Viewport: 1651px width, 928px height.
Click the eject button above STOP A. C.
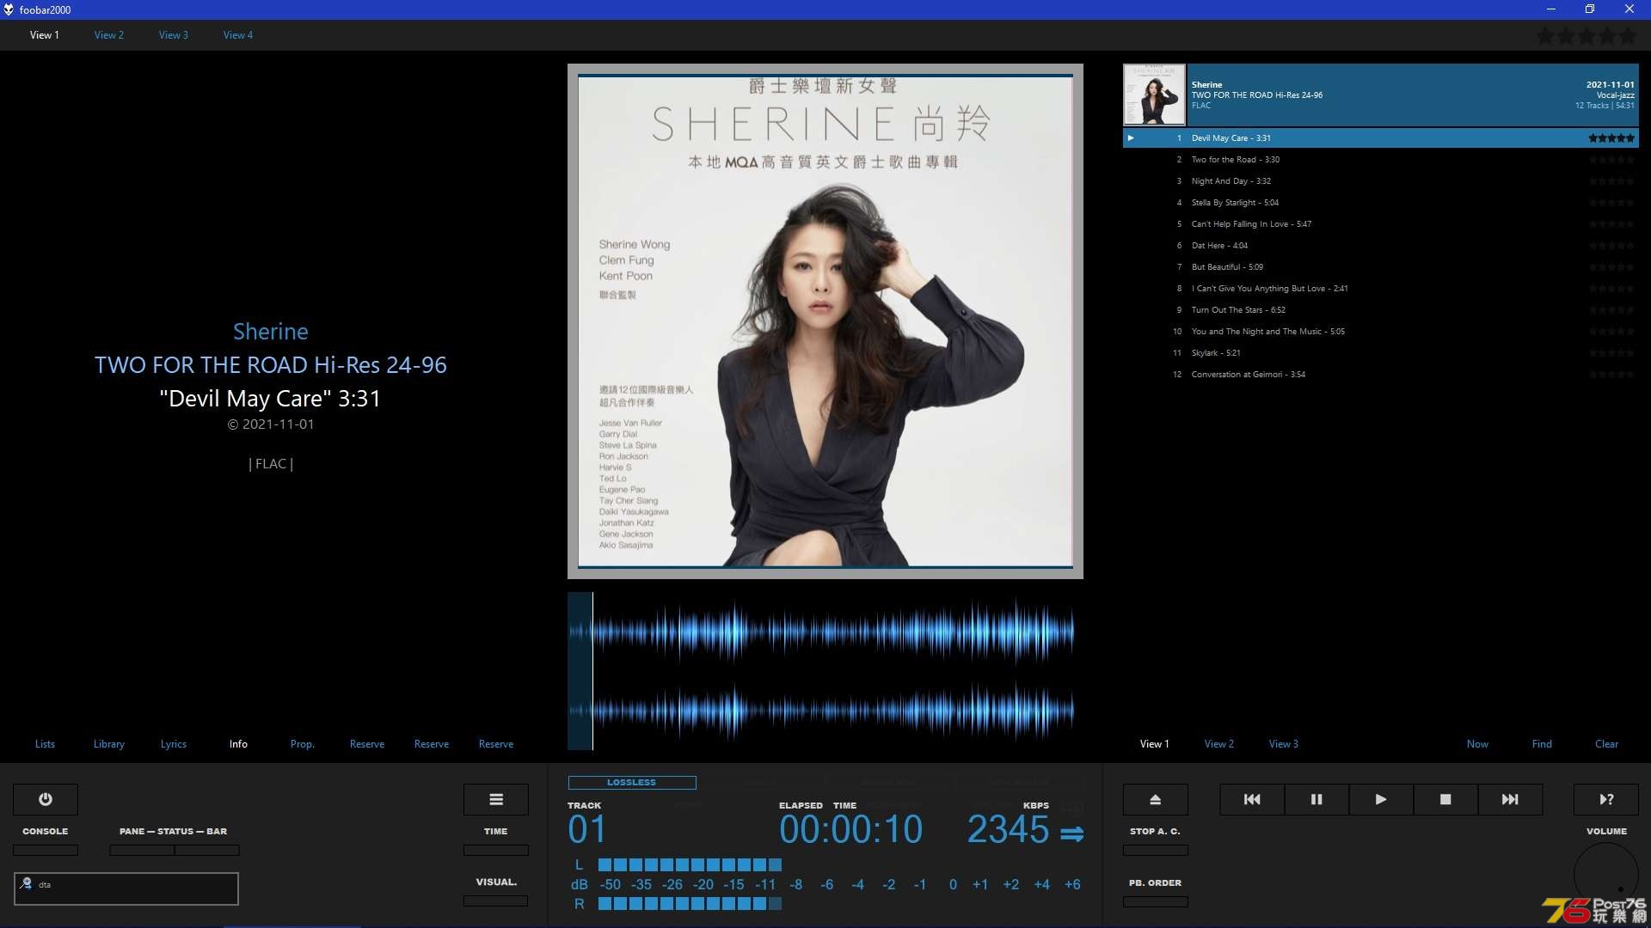(x=1156, y=799)
